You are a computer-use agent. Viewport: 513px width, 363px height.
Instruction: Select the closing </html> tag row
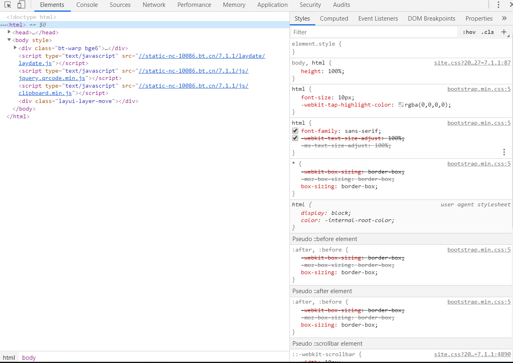(18, 117)
